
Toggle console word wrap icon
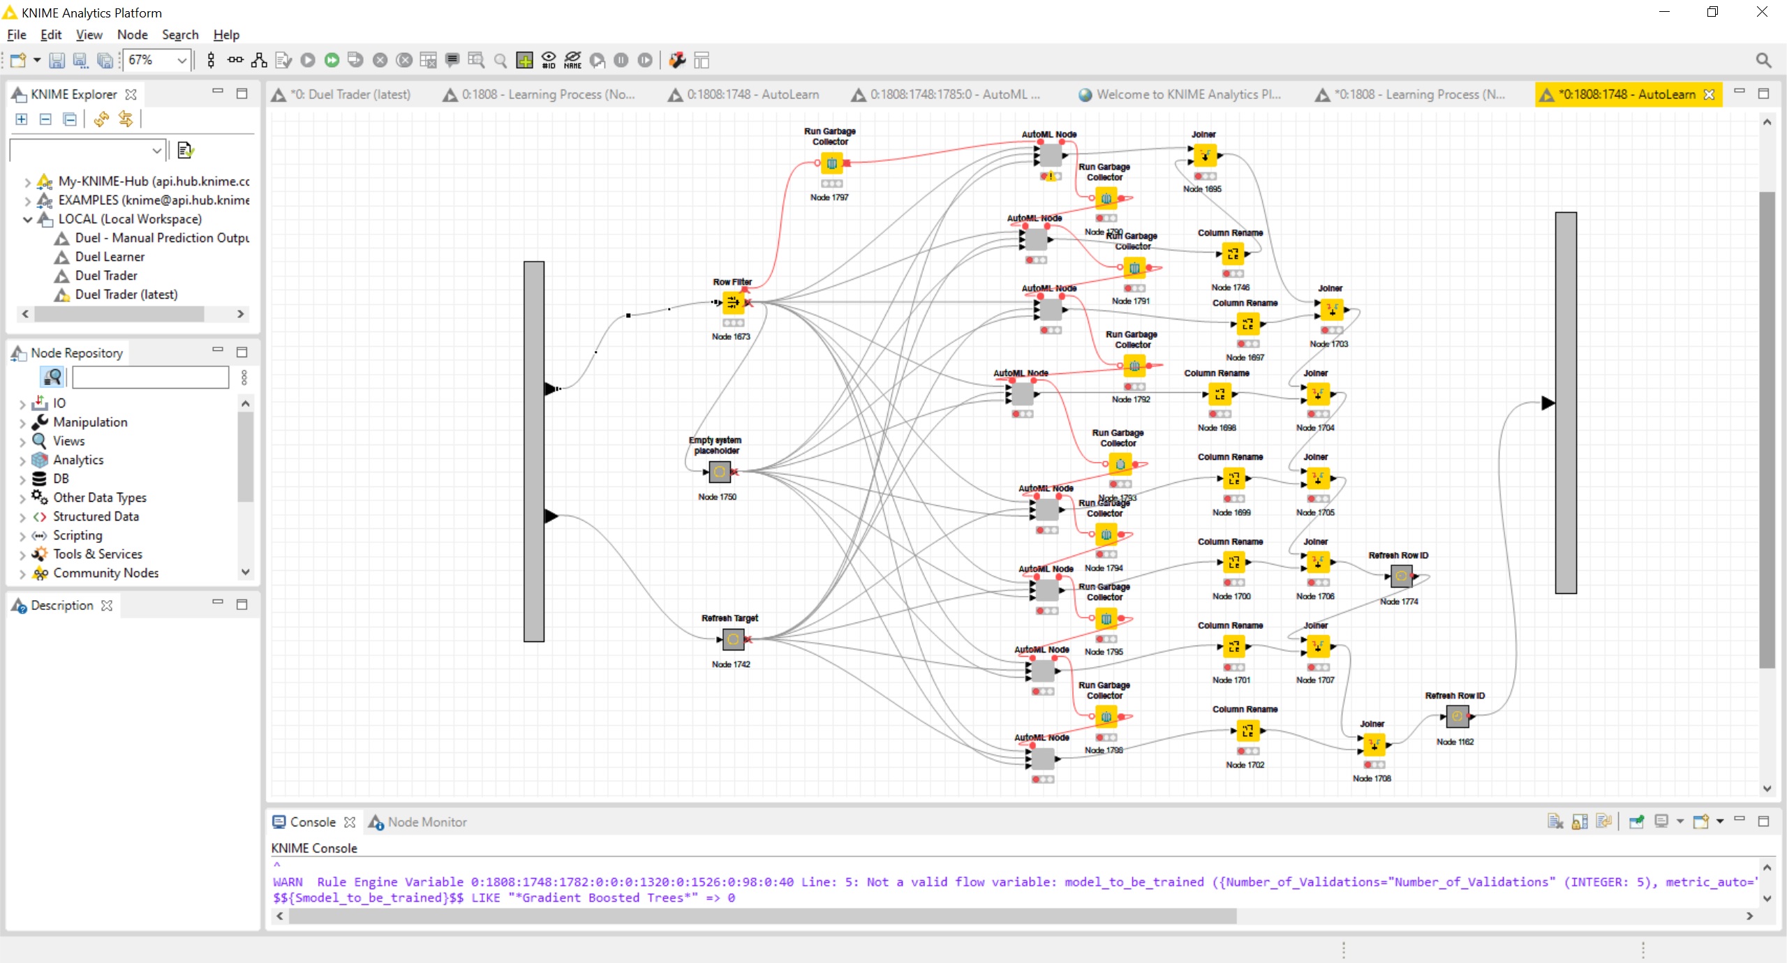(x=1604, y=821)
